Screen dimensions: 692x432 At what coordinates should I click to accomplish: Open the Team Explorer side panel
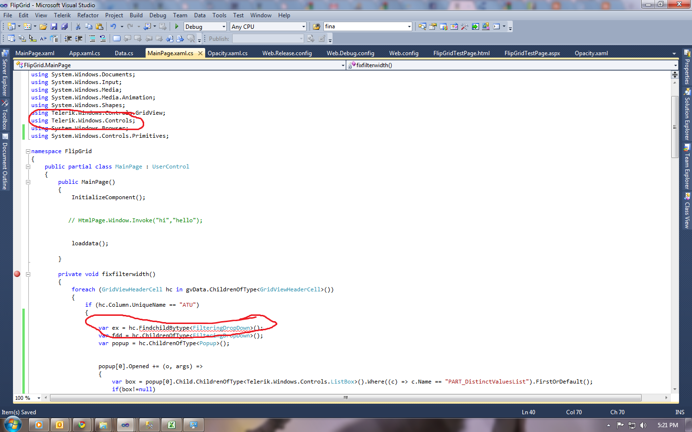(x=687, y=167)
